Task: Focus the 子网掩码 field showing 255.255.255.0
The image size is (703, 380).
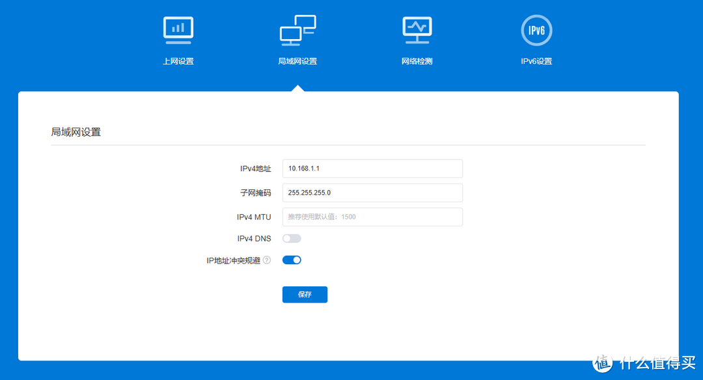Action: coord(372,193)
